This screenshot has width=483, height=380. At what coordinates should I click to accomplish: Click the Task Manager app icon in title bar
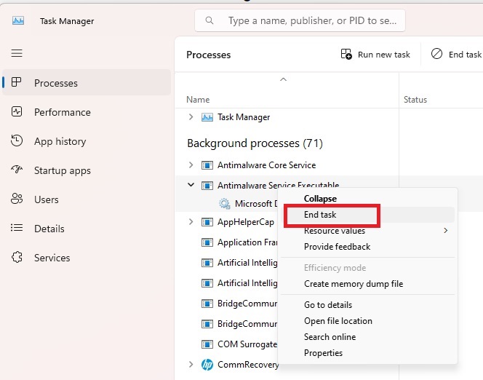[18, 21]
